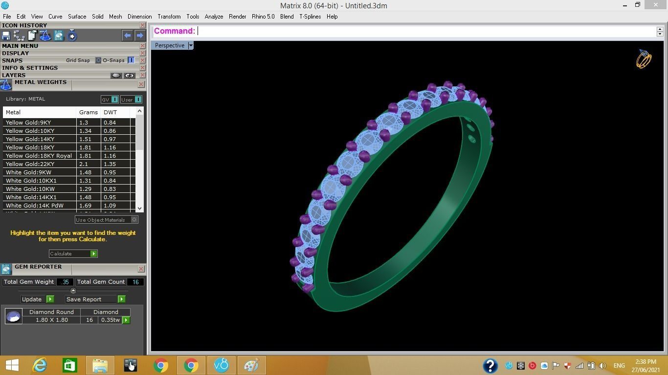This screenshot has height=375, width=668.
Task: Open the Paint palette taskbar icon
Action: click(251, 365)
